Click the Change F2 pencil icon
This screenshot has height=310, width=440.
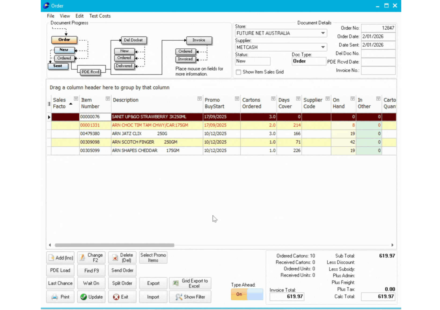82,258
